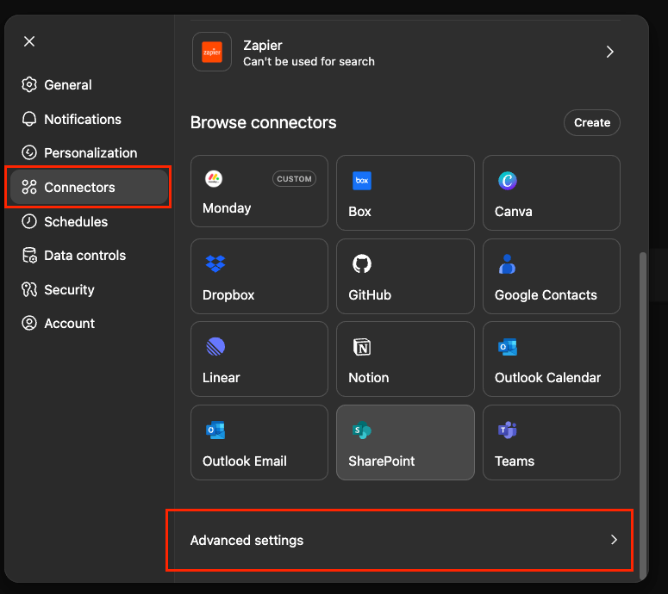Click the Notion connector logo

click(x=362, y=347)
